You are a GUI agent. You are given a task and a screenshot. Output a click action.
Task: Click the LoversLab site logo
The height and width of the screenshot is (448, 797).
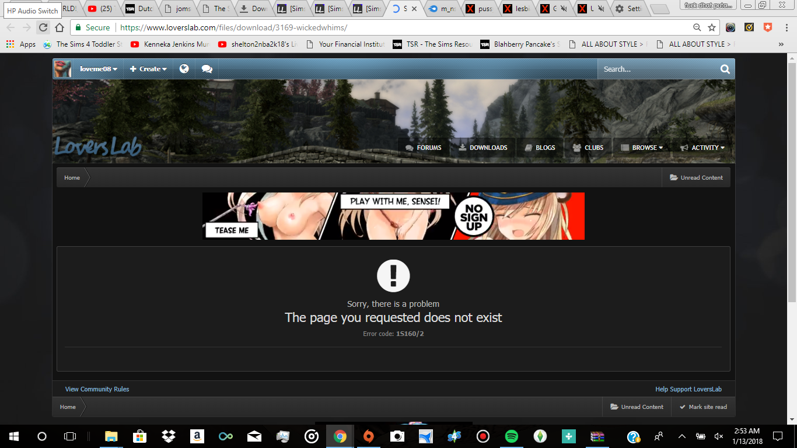98,147
